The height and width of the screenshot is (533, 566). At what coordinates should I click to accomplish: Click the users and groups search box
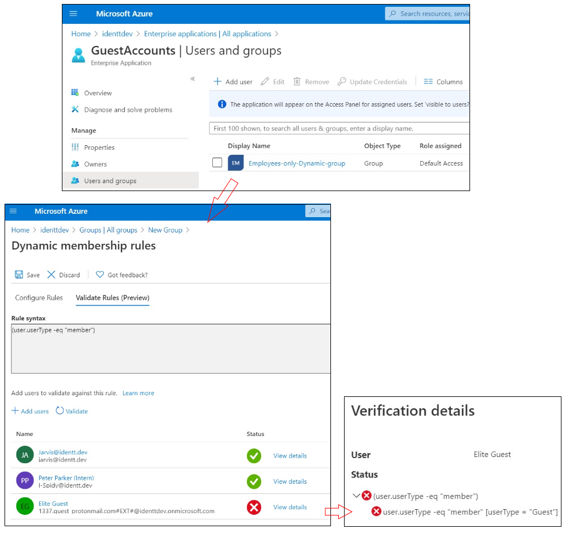coord(339,128)
